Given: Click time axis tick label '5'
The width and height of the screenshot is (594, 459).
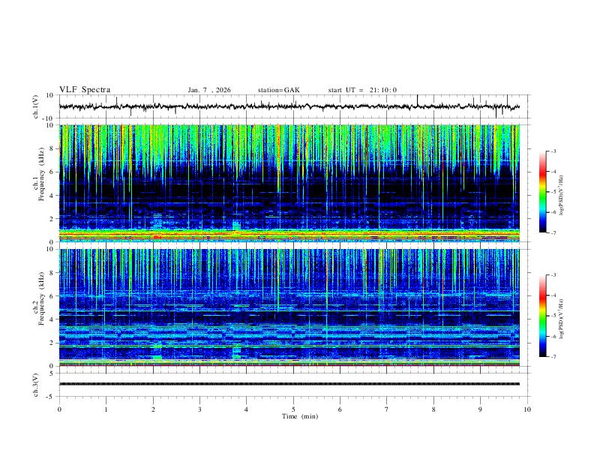Looking at the screenshot, I should point(293,409).
